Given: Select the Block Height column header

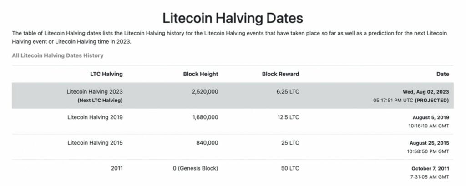Looking at the screenshot, I should click(201, 74).
